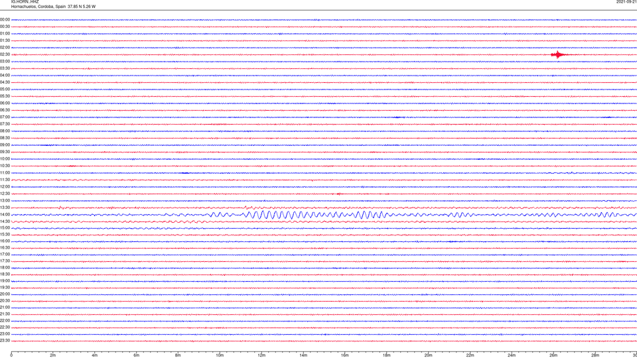The image size is (637, 358).
Task: Click the 20:00 row time label
Action: (x=5, y=294)
